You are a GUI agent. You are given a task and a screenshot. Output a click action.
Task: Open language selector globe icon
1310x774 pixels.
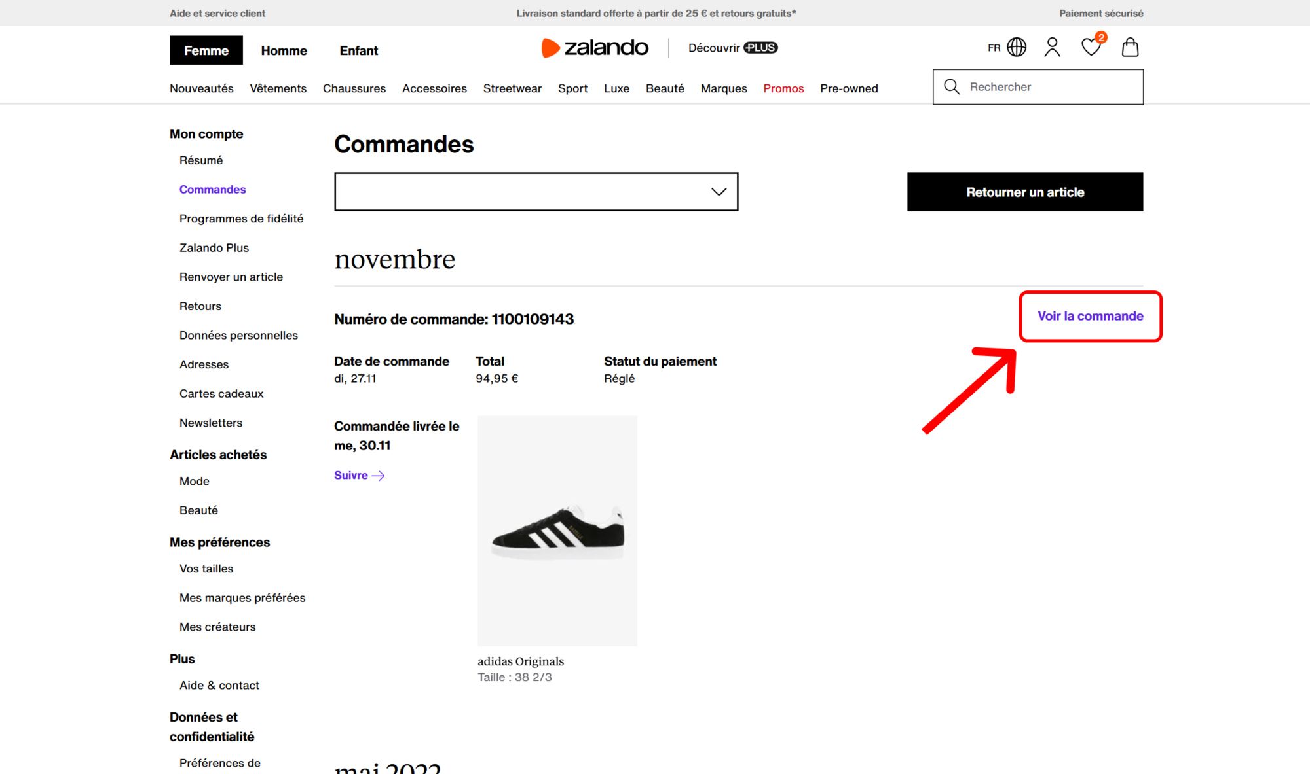[x=1017, y=47]
